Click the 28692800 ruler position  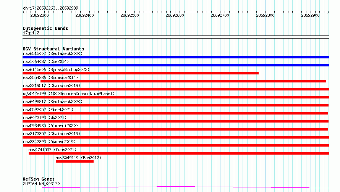(x=265, y=15)
